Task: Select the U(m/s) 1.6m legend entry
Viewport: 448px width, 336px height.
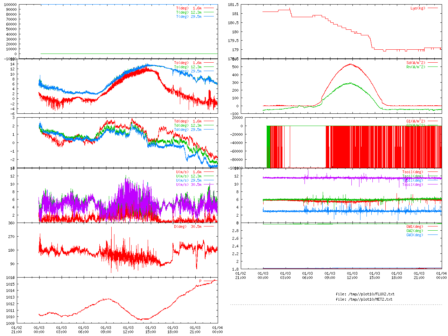Action: [189, 172]
